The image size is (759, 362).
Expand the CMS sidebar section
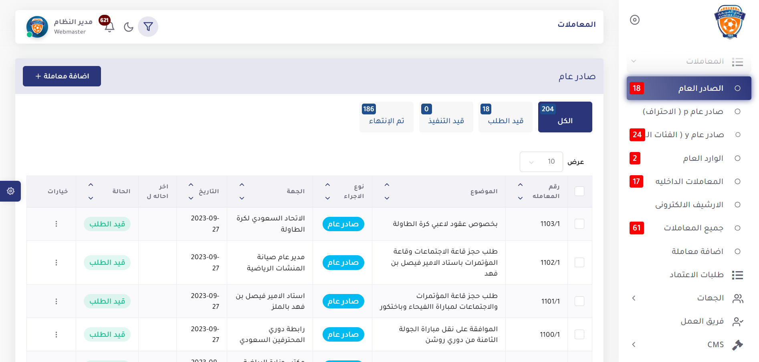pos(688,344)
